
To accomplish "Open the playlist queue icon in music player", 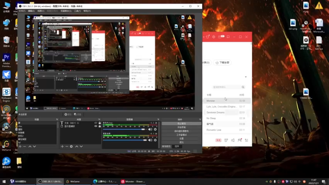I will click(246, 140).
